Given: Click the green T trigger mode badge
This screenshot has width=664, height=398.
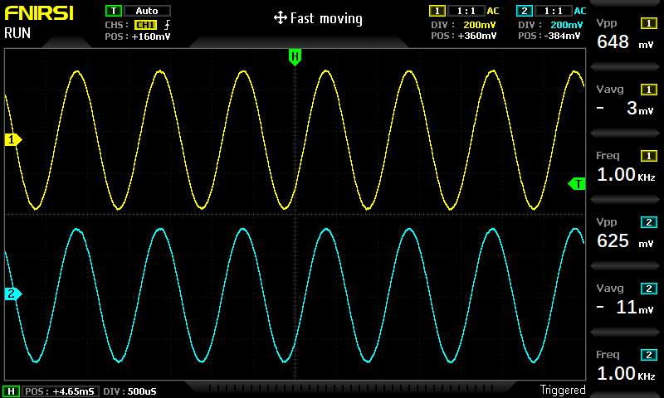Looking at the screenshot, I should click(x=114, y=11).
